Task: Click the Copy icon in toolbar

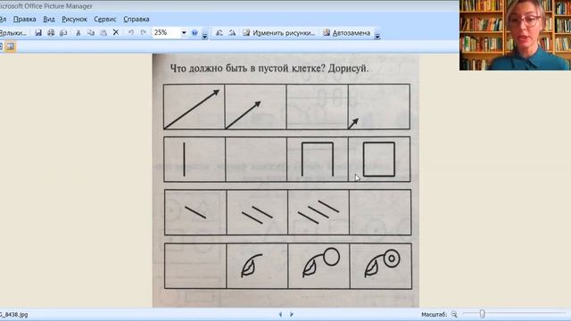Action: (91, 33)
